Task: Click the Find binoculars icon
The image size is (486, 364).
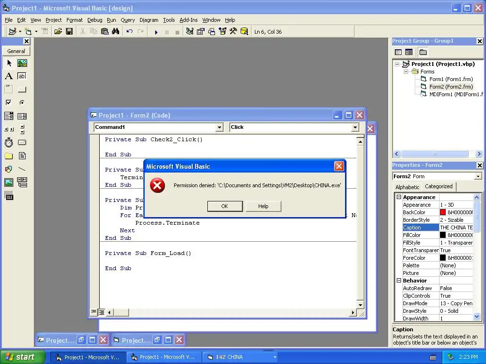Action: 116,31
